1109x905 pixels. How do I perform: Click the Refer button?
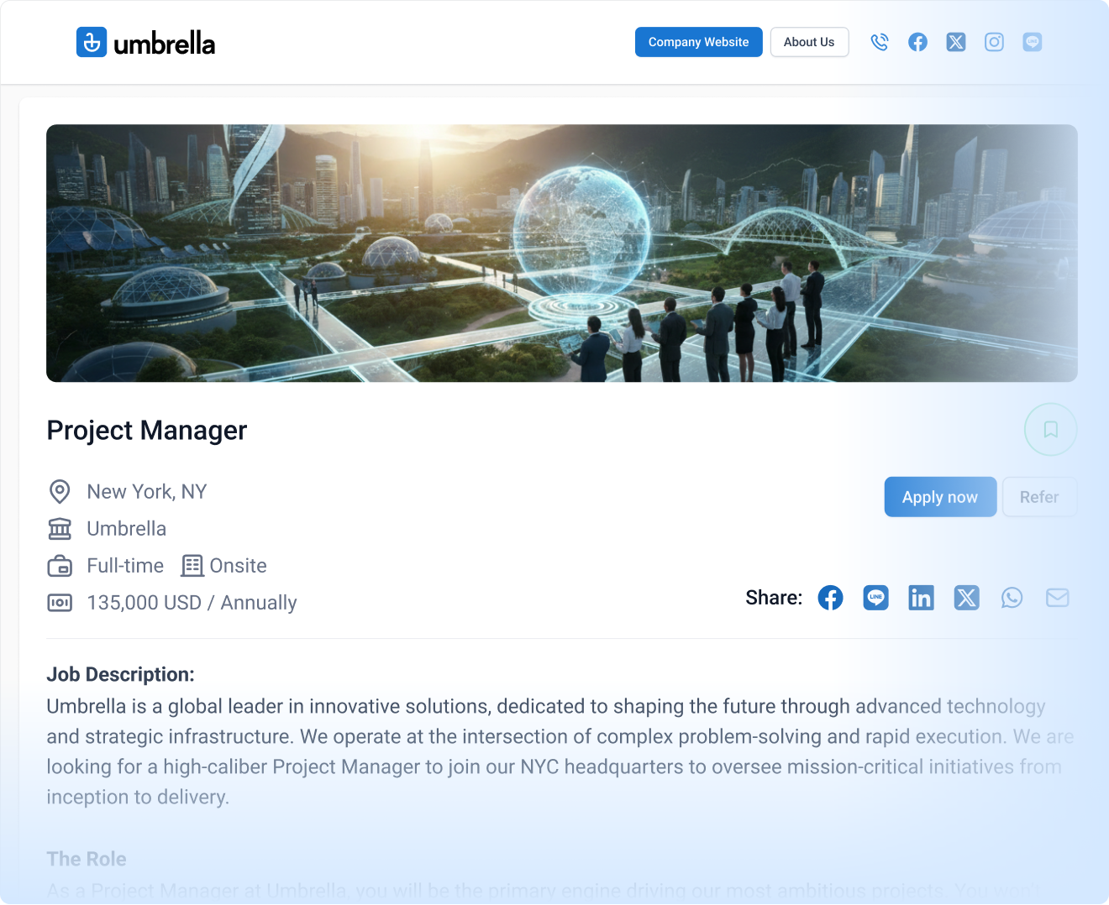1039,497
